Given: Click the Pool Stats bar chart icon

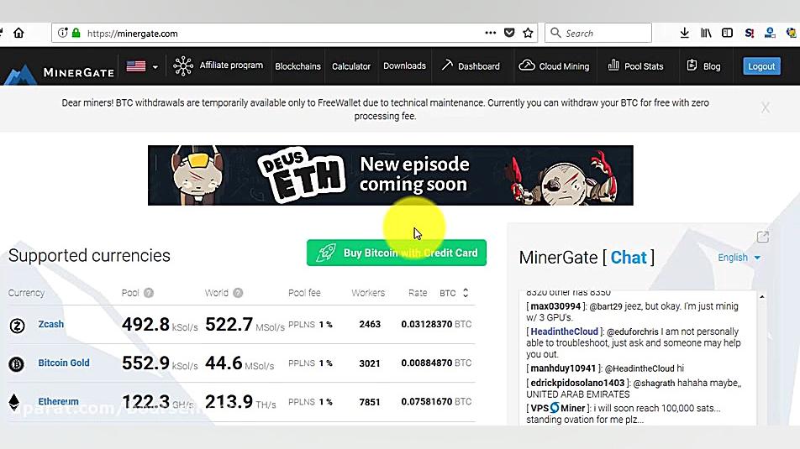Looking at the screenshot, I should [x=613, y=65].
